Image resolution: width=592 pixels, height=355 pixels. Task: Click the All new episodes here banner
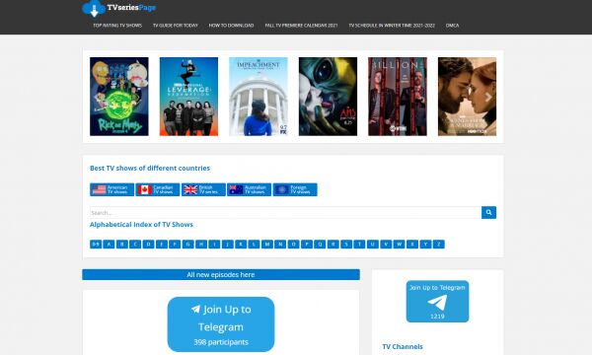pyautogui.click(x=221, y=275)
